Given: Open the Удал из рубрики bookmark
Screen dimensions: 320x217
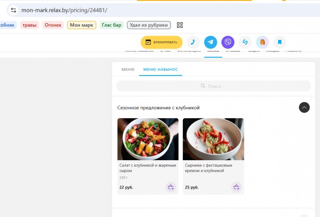Looking at the screenshot, I should point(149,25).
